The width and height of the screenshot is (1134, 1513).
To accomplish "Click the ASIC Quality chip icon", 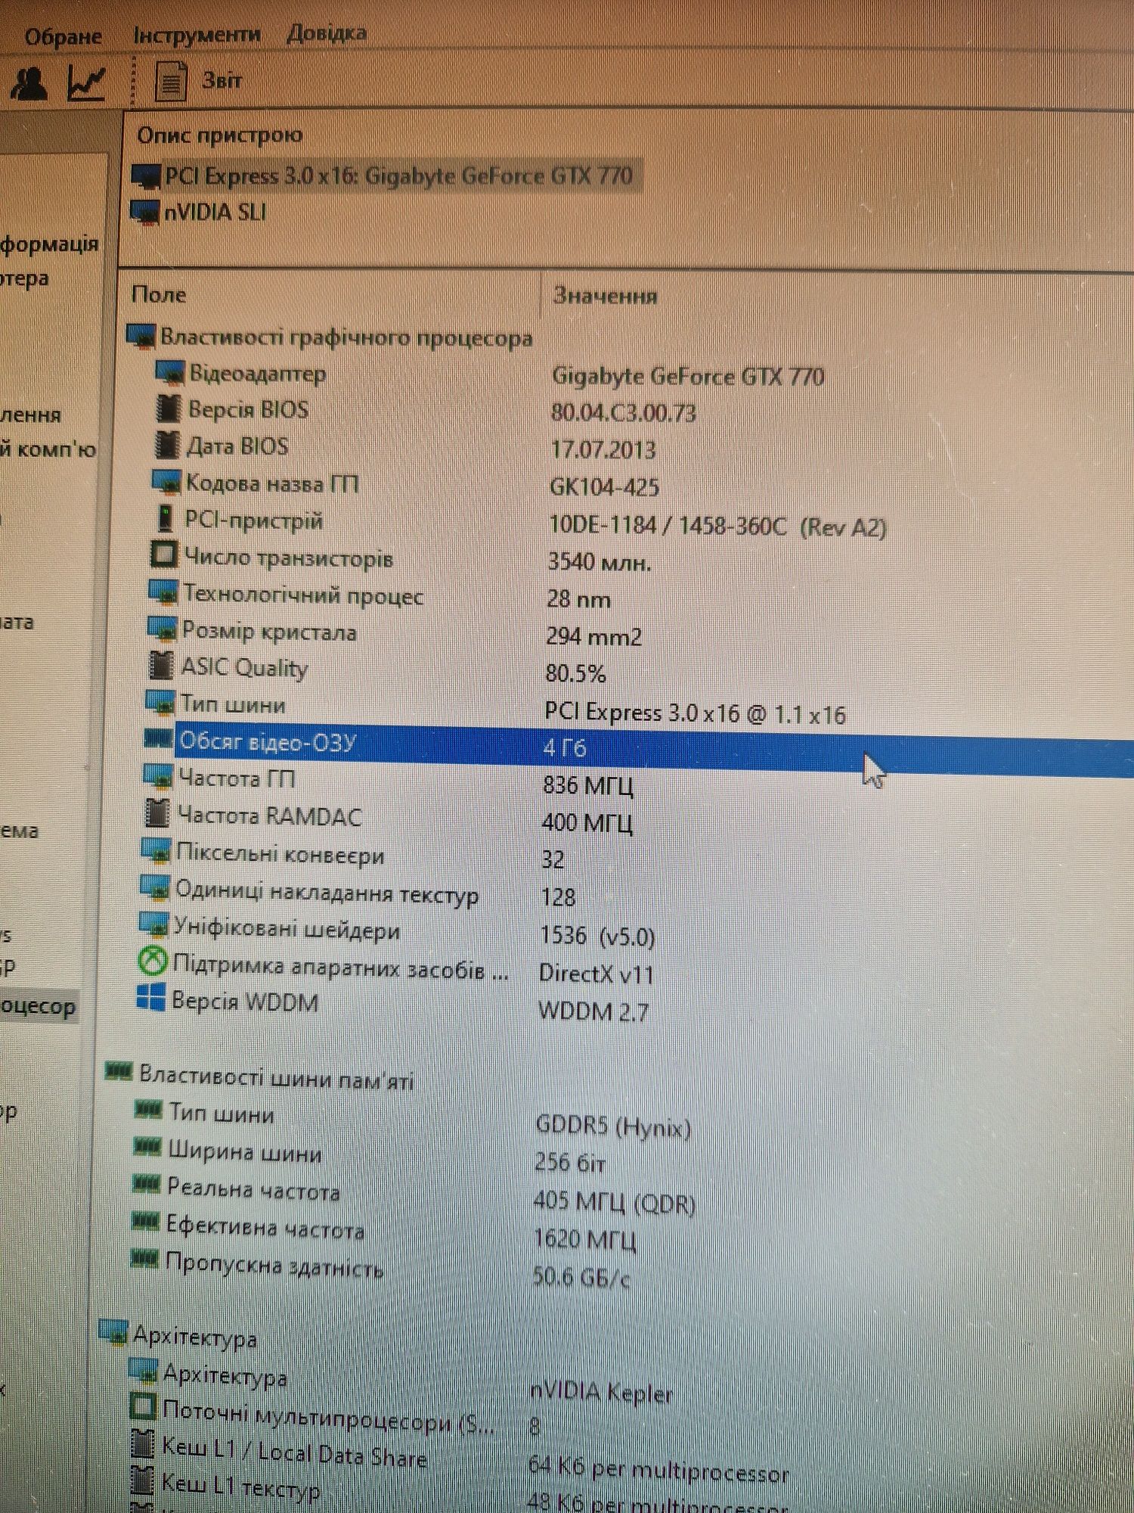I will coord(160,666).
